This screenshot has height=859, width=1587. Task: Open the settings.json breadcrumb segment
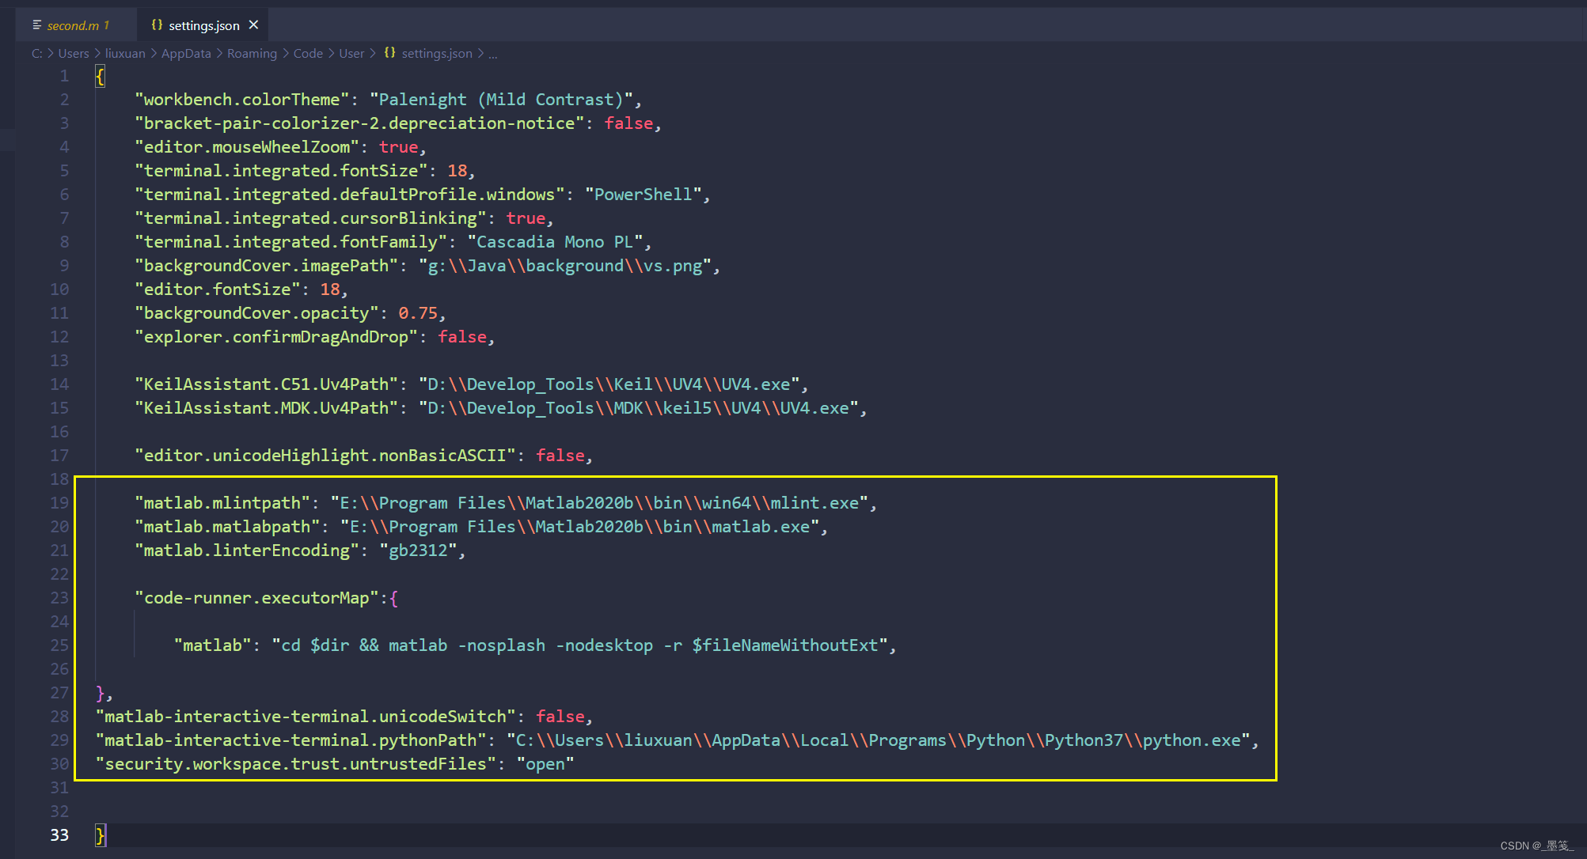tap(437, 53)
